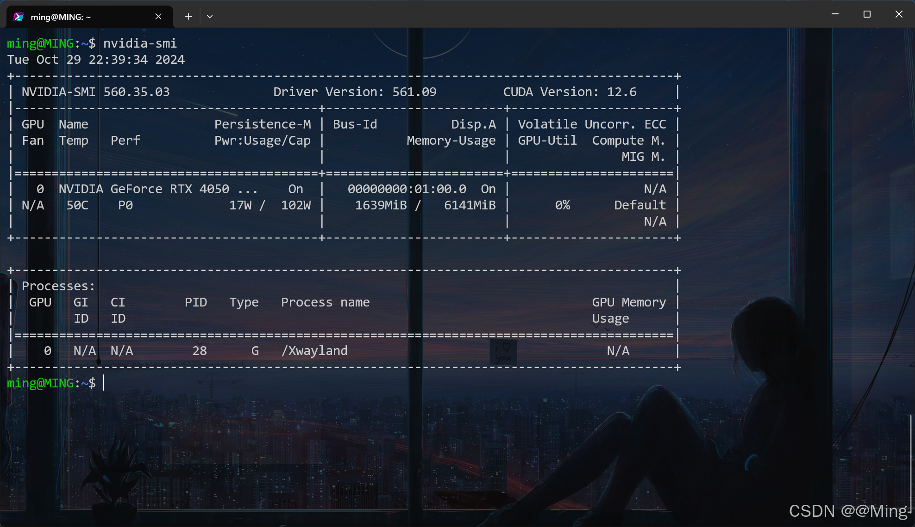Image resolution: width=915 pixels, height=527 pixels.
Task: Click the nvidia-smi command text
Action: (139, 43)
